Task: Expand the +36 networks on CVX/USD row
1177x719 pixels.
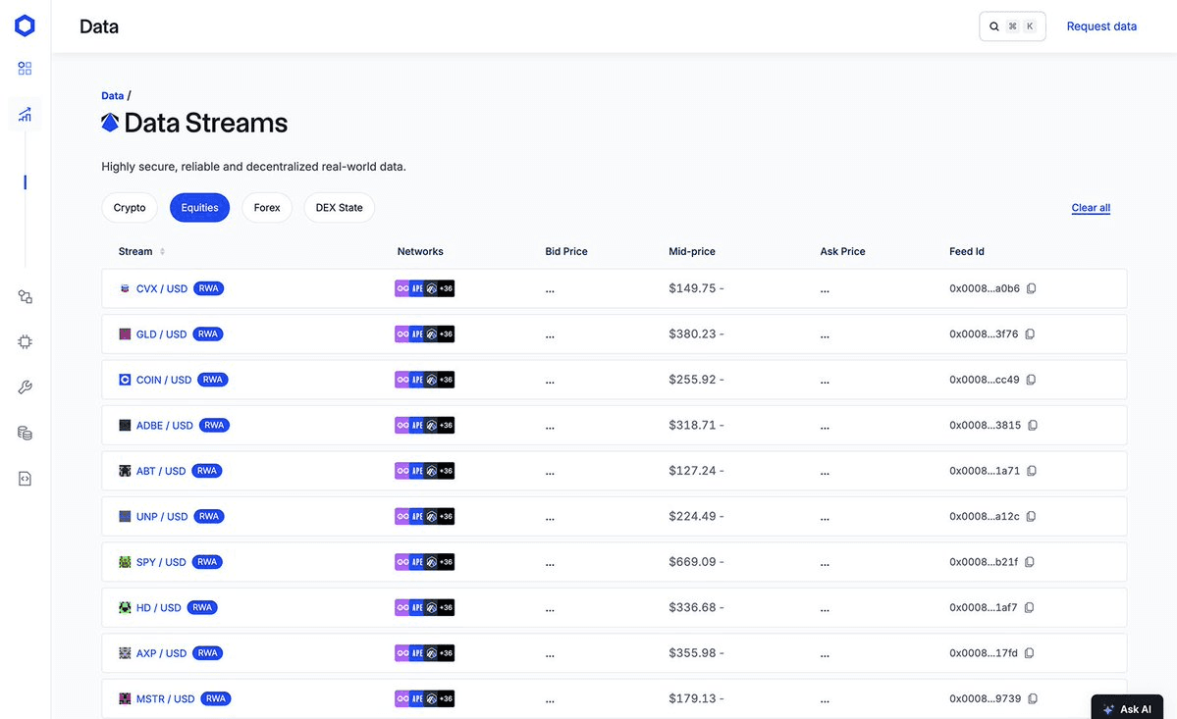Action: pyautogui.click(x=444, y=287)
